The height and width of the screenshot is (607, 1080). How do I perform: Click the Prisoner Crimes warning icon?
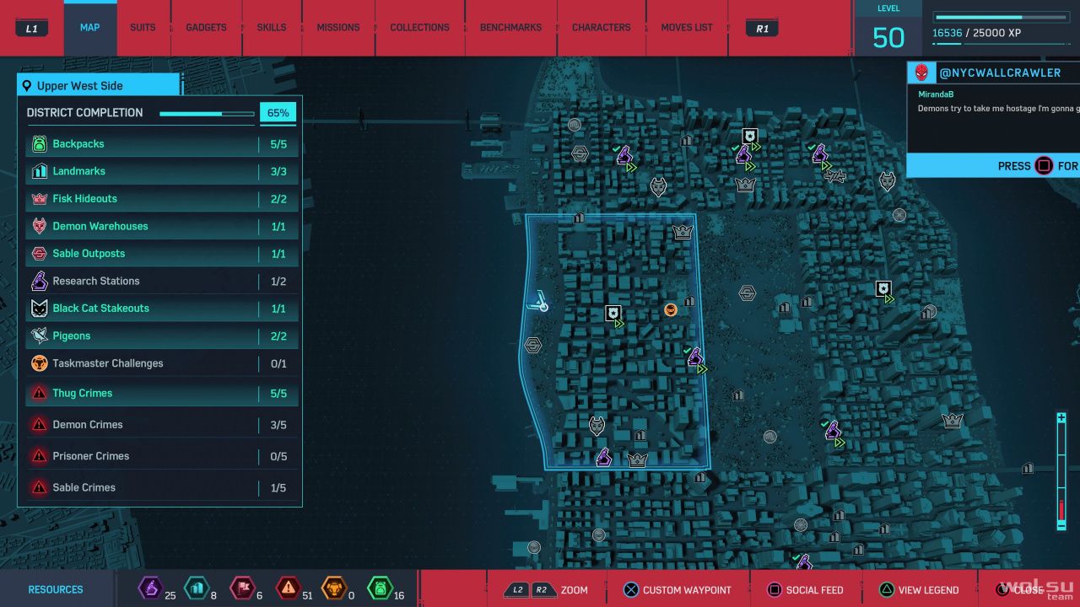tap(39, 456)
